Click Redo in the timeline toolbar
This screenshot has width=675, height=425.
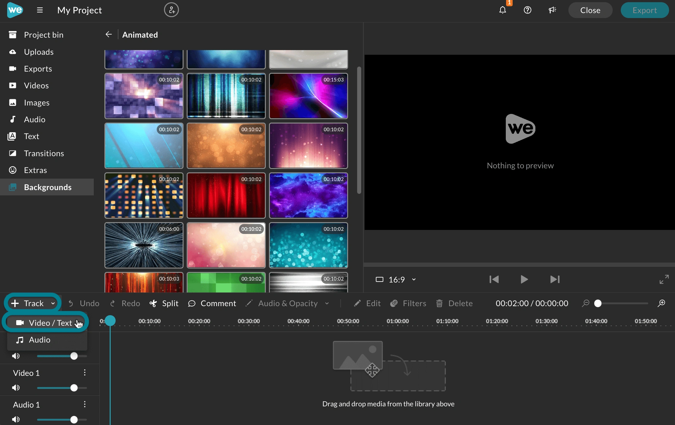(125, 303)
